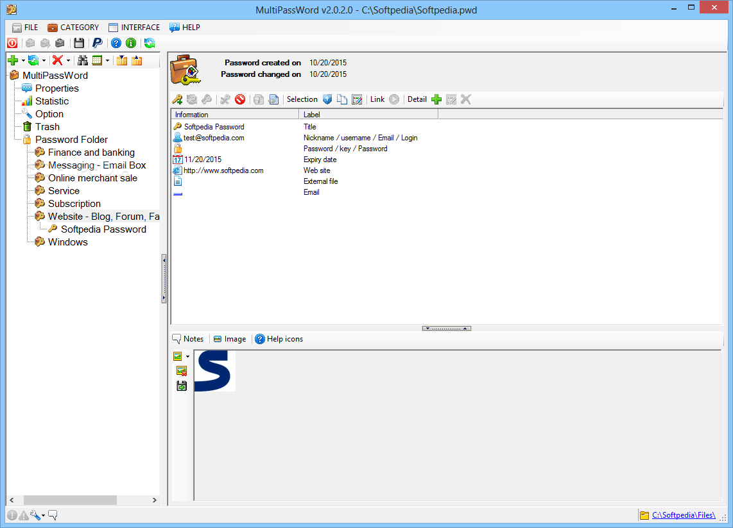This screenshot has width=733, height=528.
Task: Click the red X delete icon in the tree toolbar
Action: (58, 60)
